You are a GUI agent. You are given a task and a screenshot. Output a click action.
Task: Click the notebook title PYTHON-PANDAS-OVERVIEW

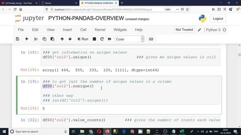coord(86,18)
